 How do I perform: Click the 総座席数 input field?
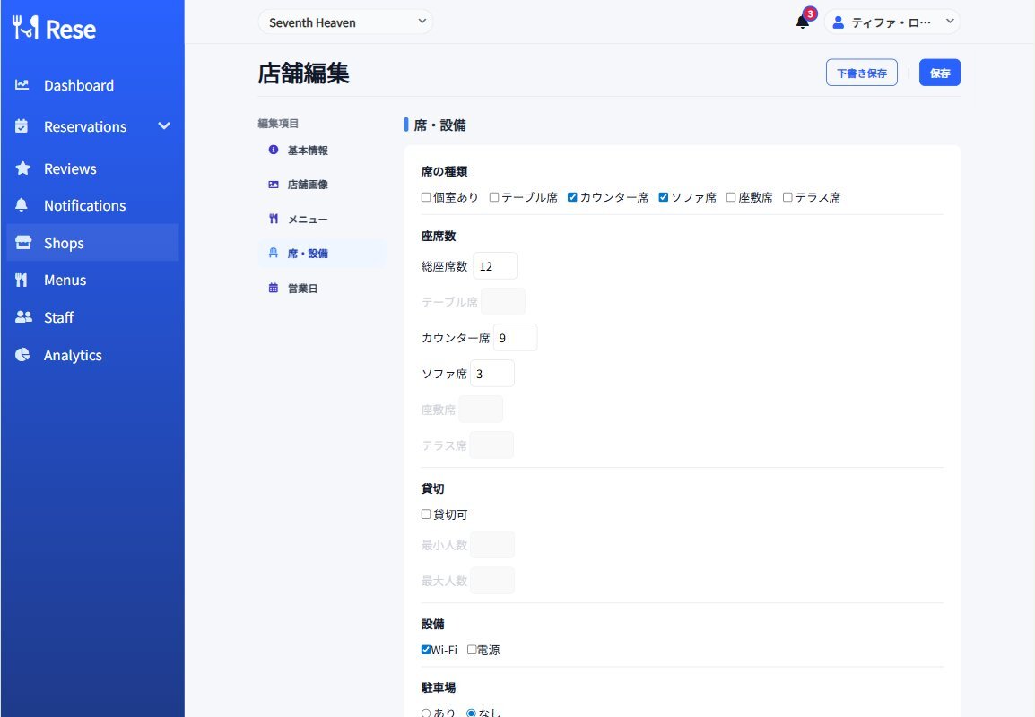[495, 266]
